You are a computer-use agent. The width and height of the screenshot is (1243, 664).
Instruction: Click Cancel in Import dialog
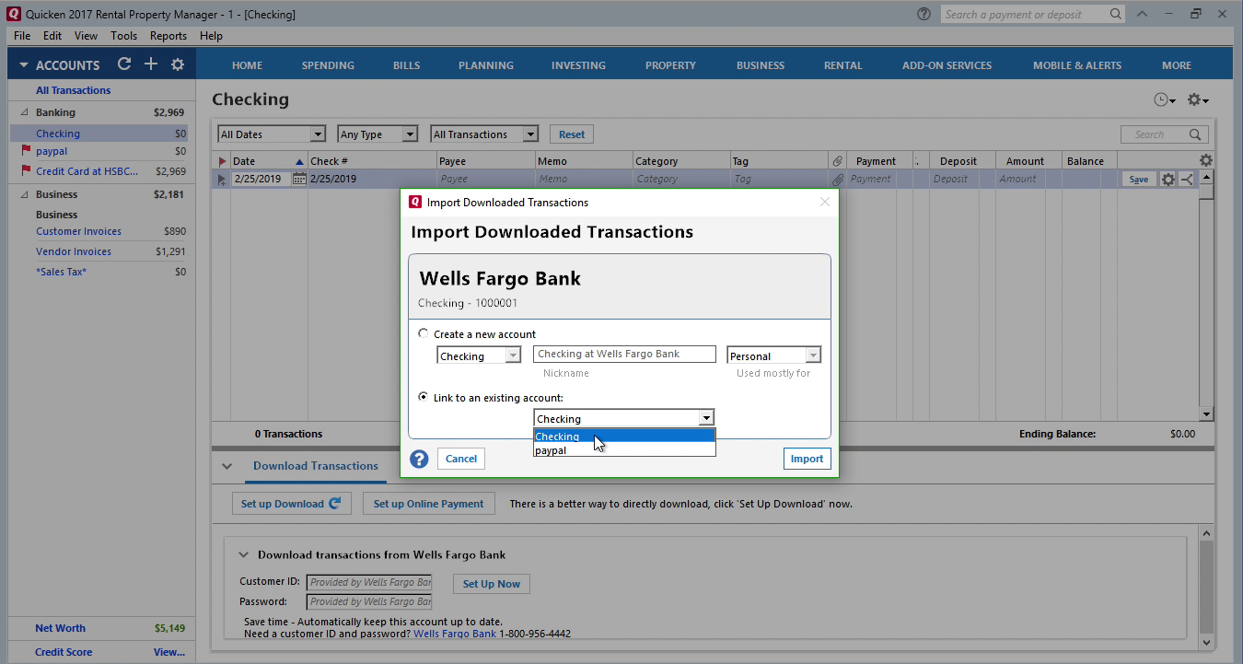click(x=461, y=459)
